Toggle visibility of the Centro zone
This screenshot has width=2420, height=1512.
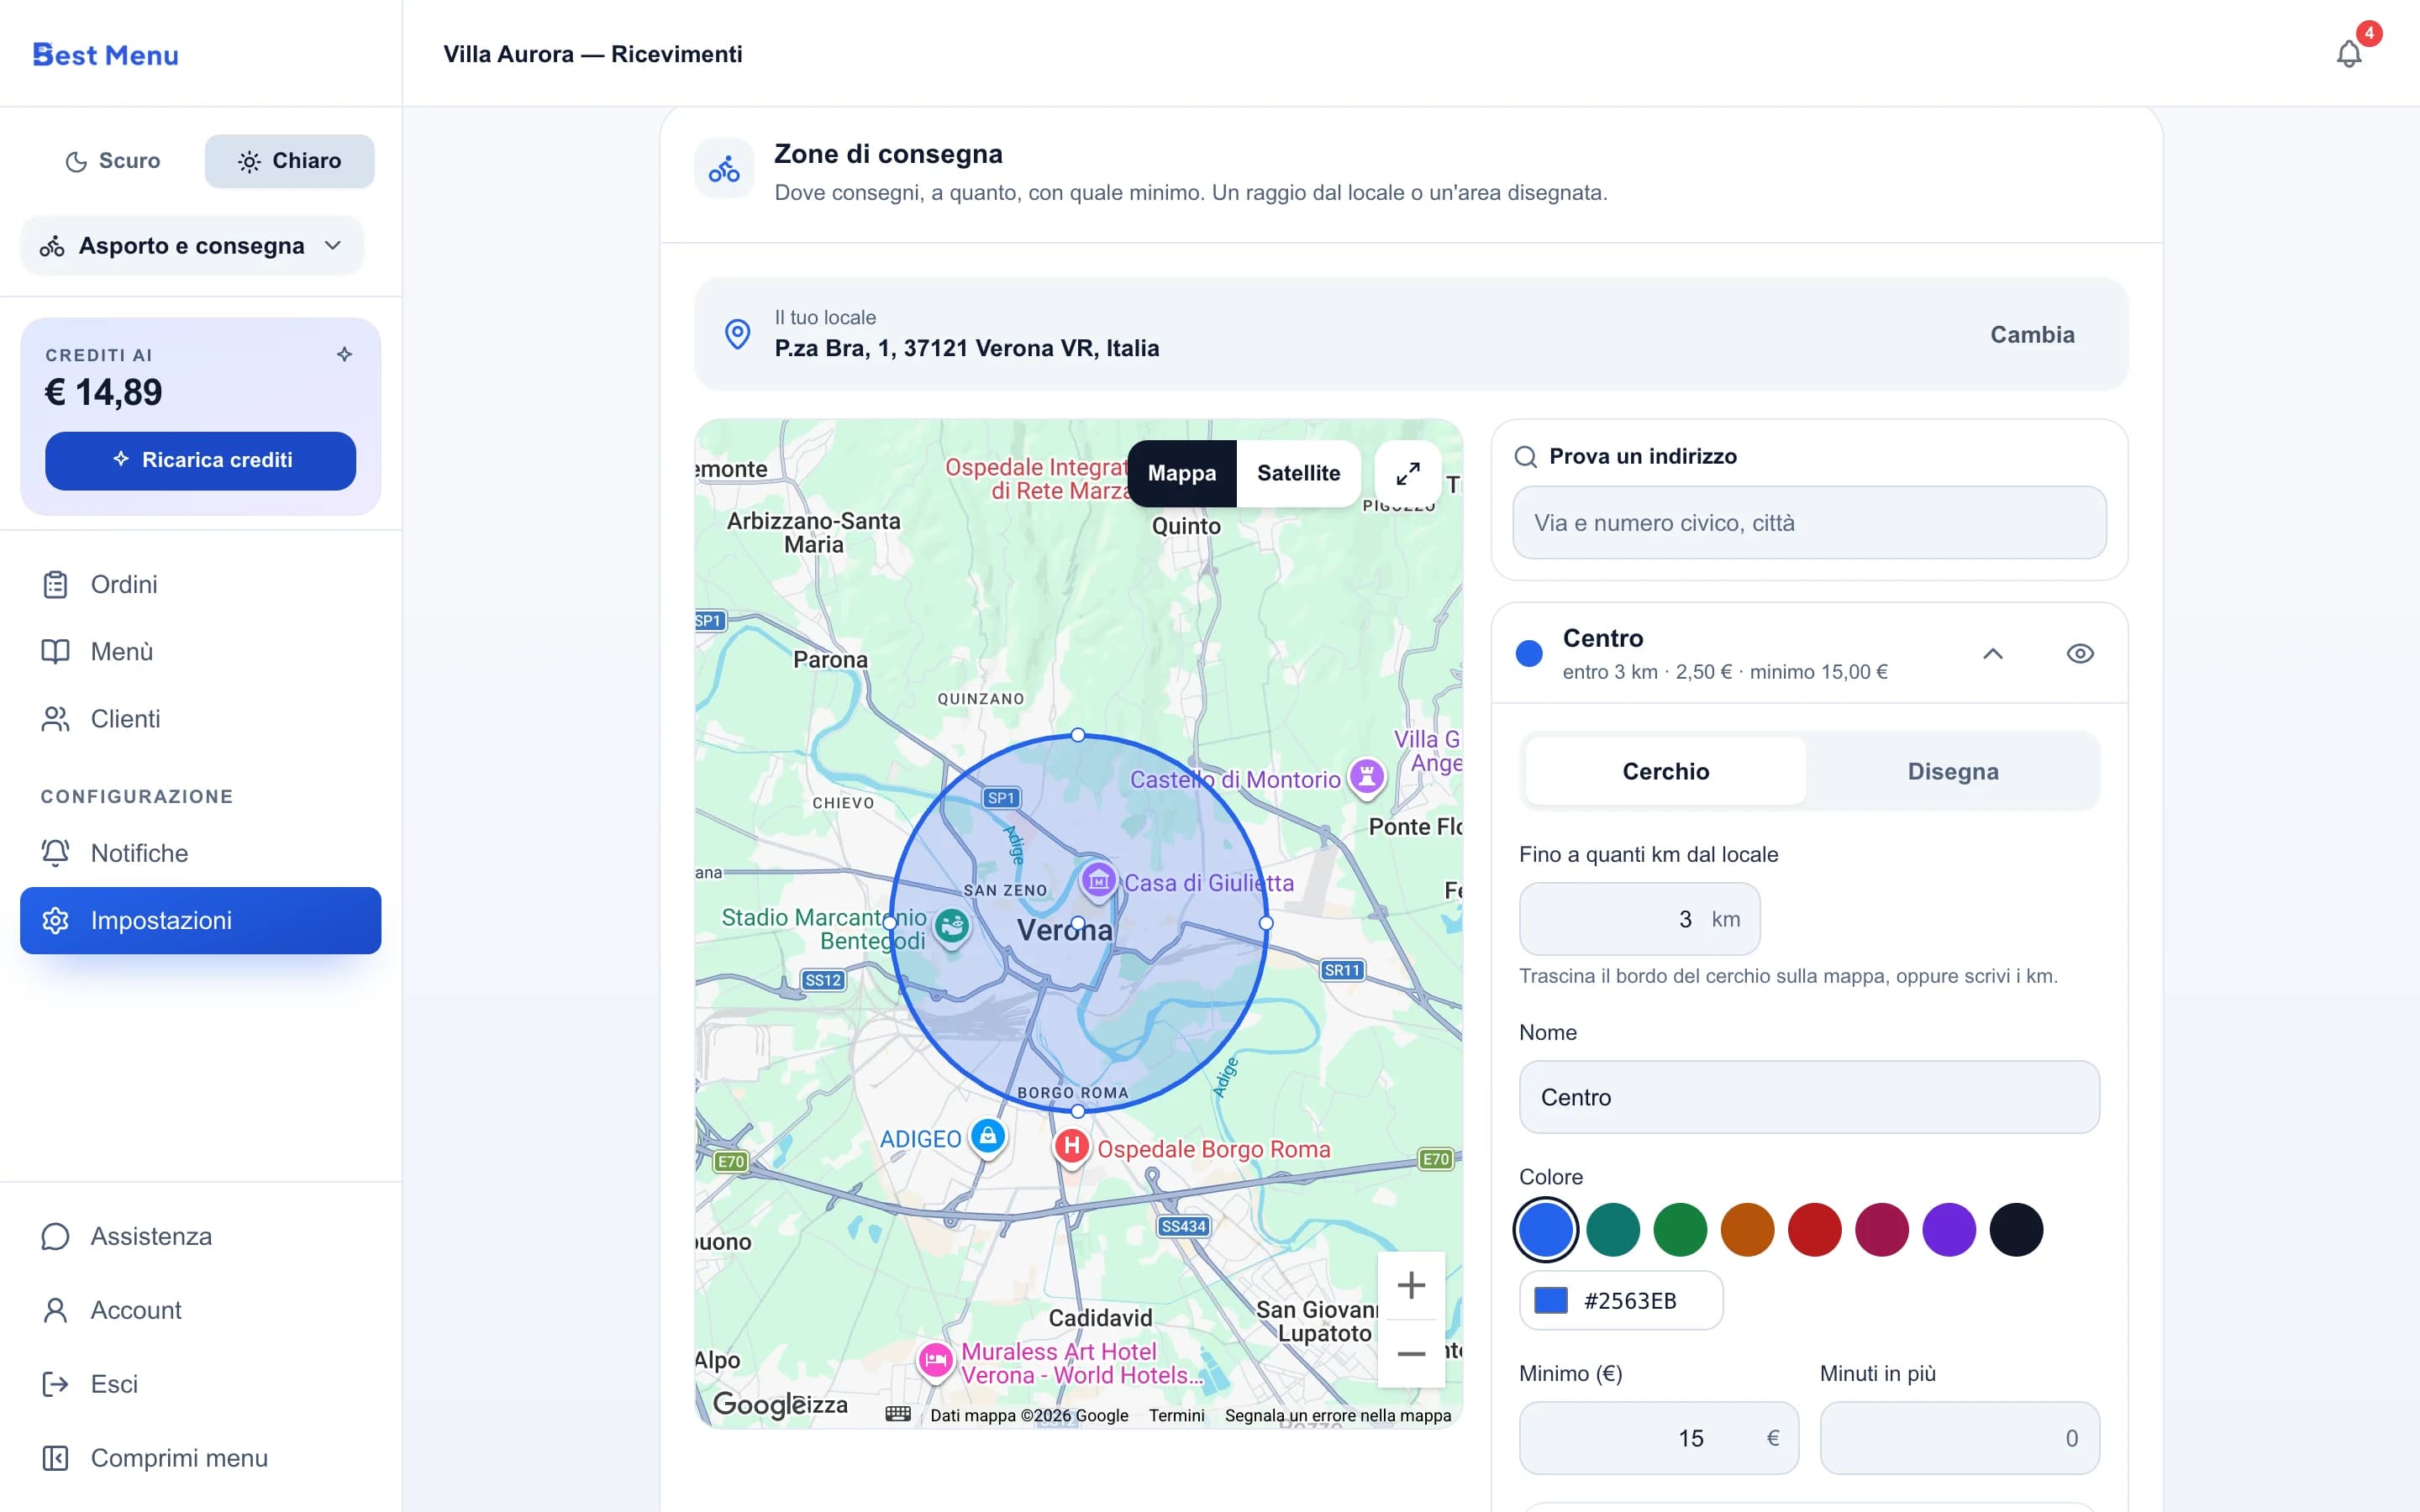click(2080, 653)
